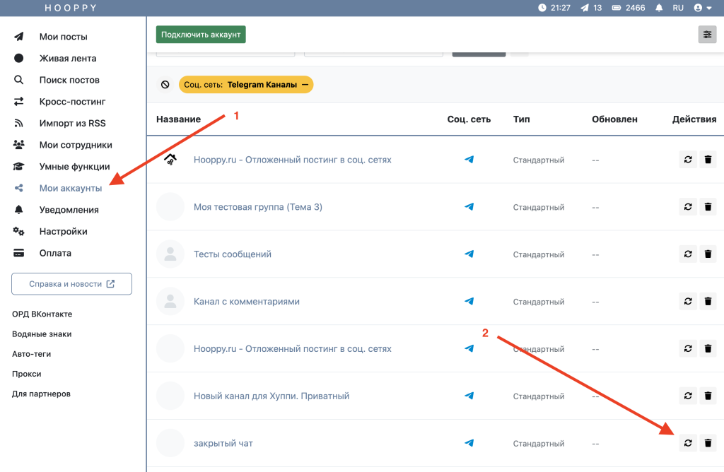The image size is (724, 472).
Task: Sort the table by 'Название' column
Action: pyautogui.click(x=178, y=119)
